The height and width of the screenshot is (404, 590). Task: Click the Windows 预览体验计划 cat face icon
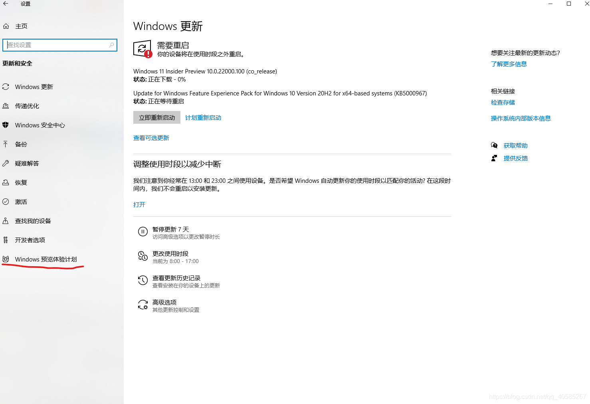click(6, 259)
